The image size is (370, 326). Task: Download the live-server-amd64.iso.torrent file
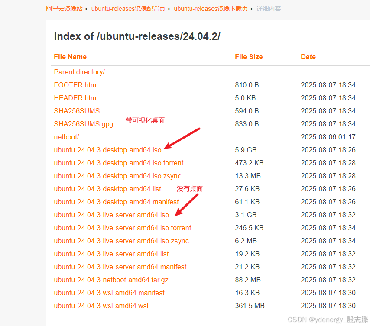[x=123, y=228]
